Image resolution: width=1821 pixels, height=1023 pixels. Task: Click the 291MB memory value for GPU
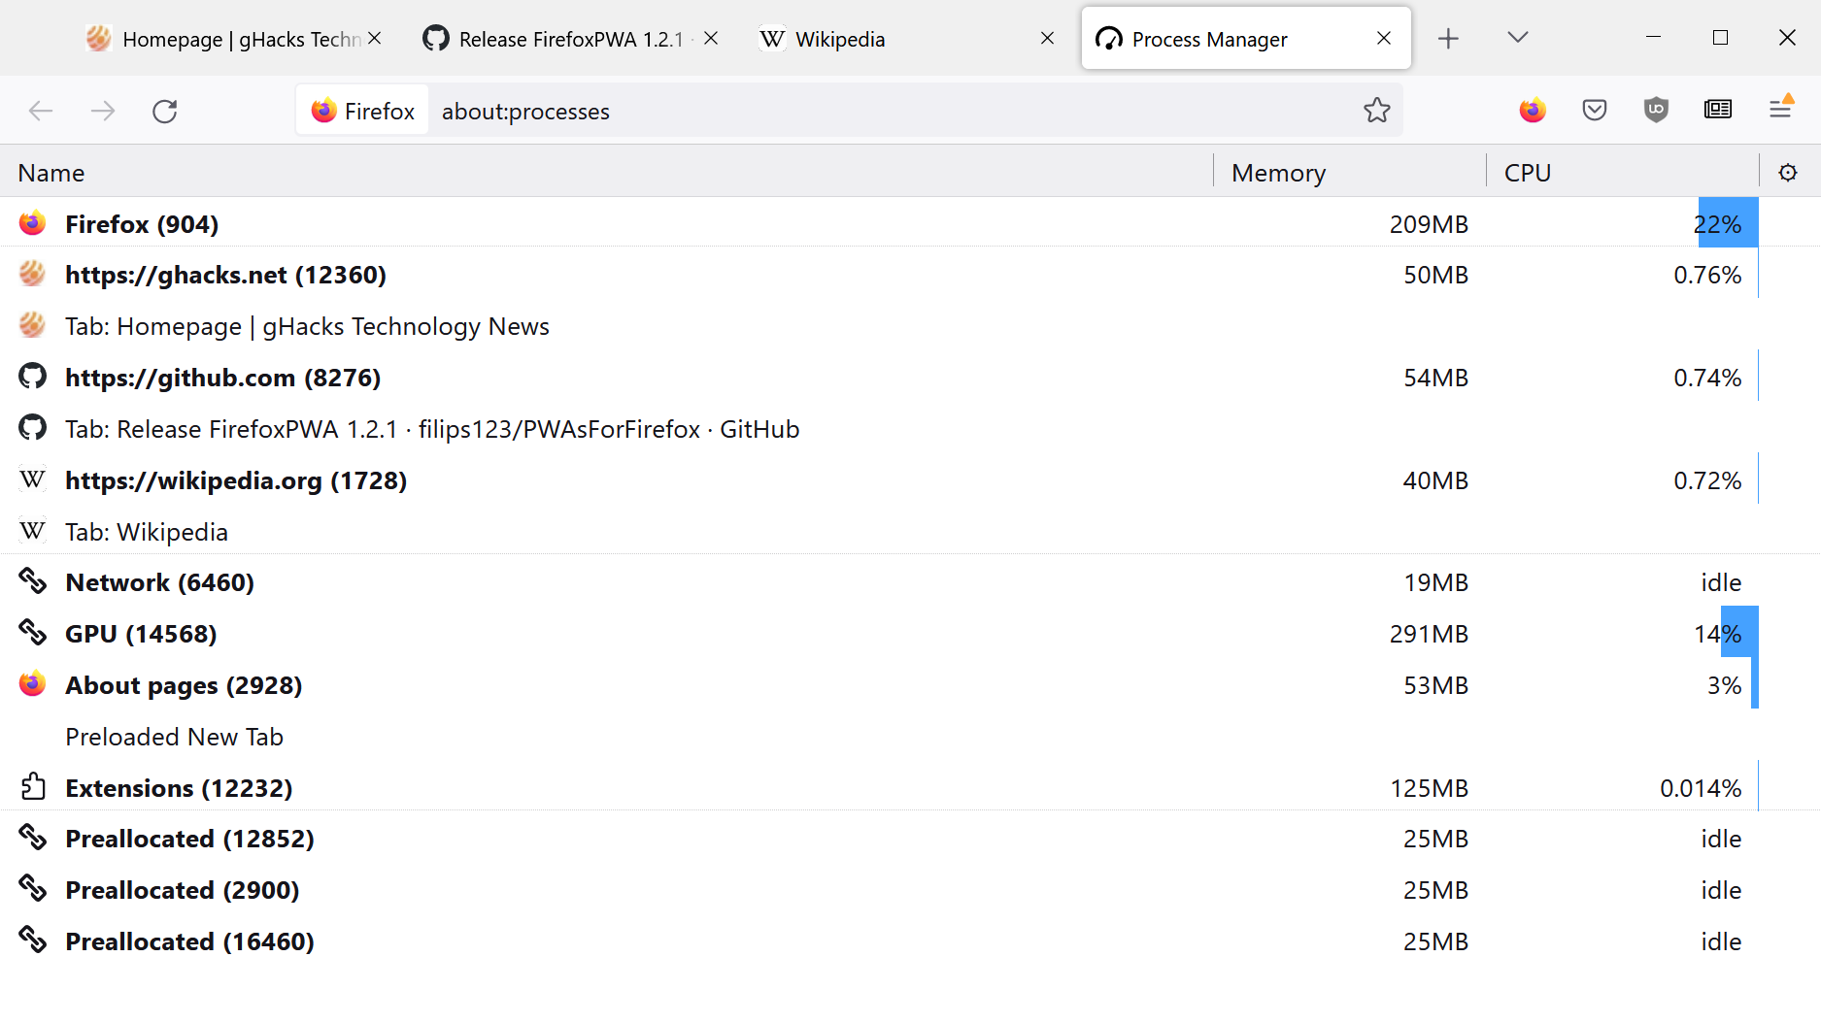pos(1429,634)
